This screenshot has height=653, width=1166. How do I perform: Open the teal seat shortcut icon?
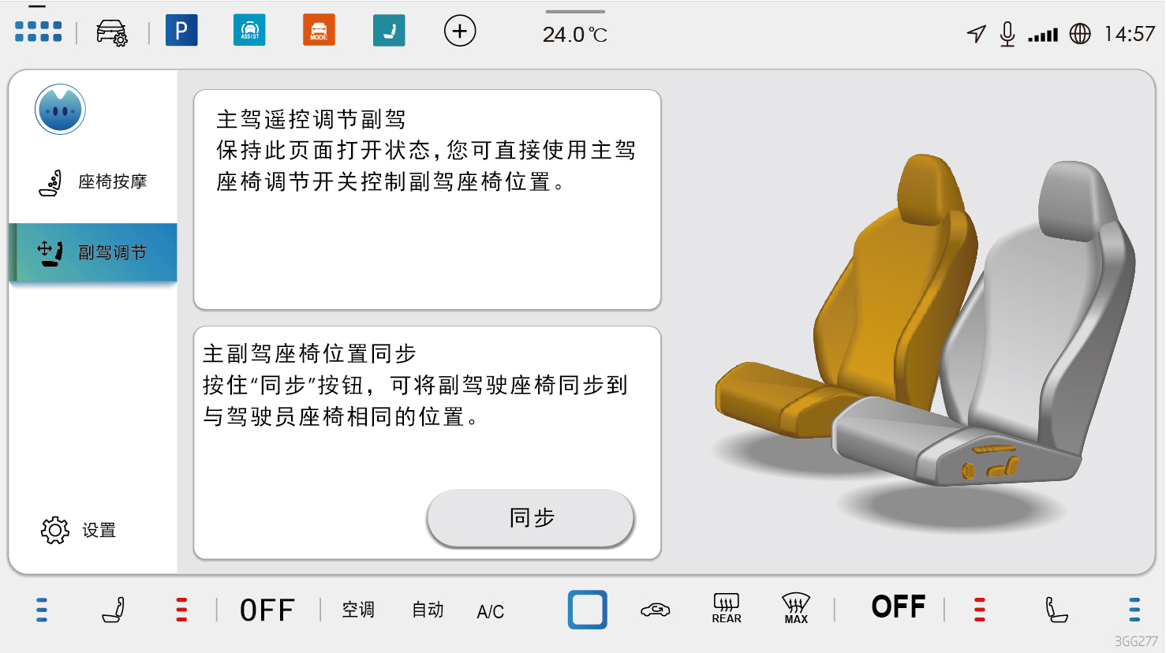(389, 31)
